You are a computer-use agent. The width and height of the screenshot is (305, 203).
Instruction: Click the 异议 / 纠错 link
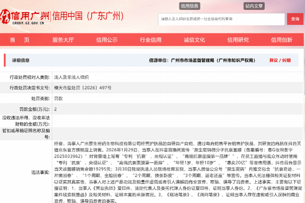pos(280,60)
